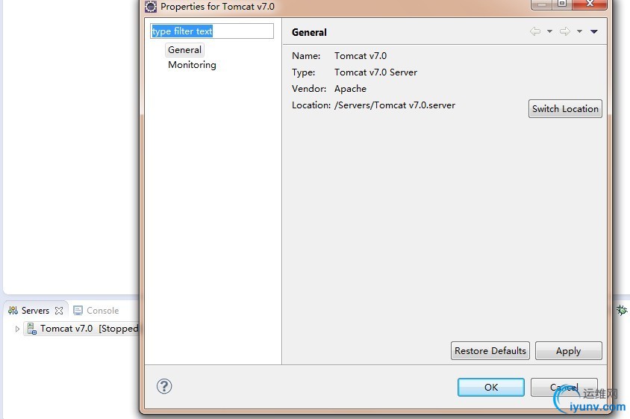
Task: Click the Servers view icon
Action: coord(13,311)
